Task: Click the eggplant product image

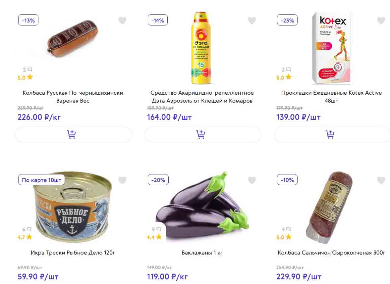Action: 202,209
